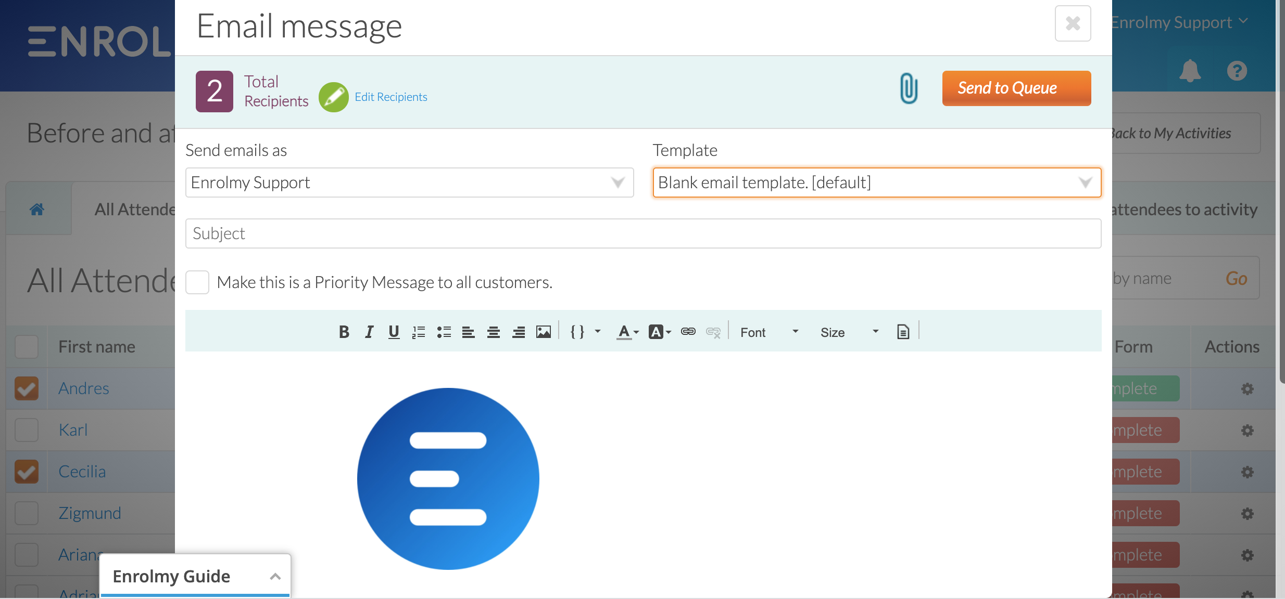Open attendee Cecilia link

[x=82, y=472]
